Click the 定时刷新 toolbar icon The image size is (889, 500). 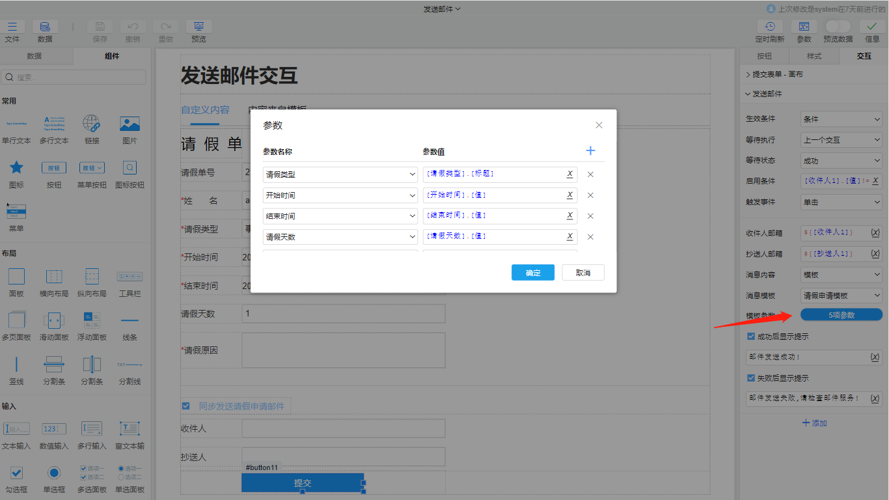point(770,27)
